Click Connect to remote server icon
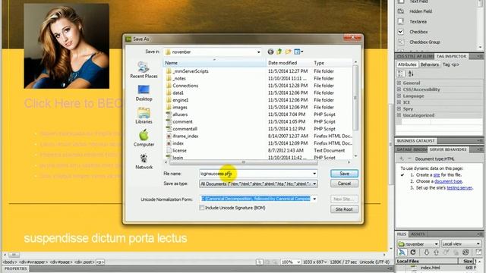The image size is (486, 273). (x=402, y=253)
